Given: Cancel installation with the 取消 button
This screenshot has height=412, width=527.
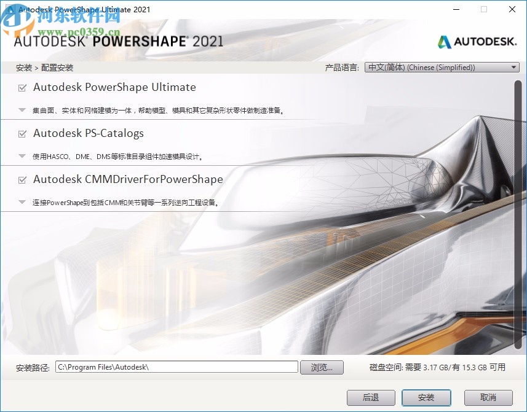Looking at the screenshot, I should click(488, 397).
